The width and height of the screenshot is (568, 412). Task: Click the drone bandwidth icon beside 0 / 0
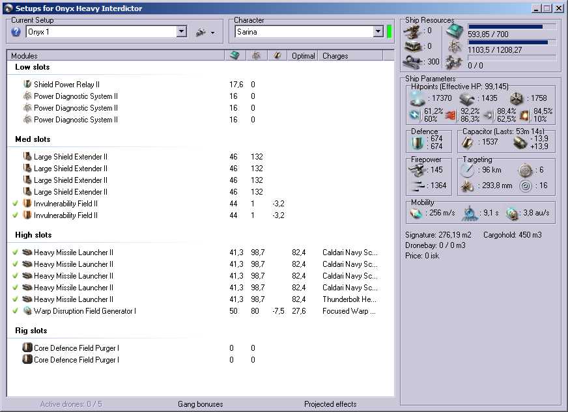(454, 62)
